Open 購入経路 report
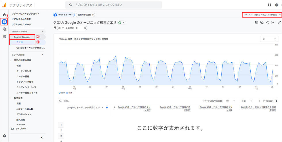Viewport: 282px width, 142px height. tap(20, 120)
